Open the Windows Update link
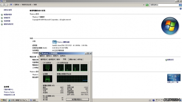The height and width of the screenshot is (102, 182). coord(9,92)
